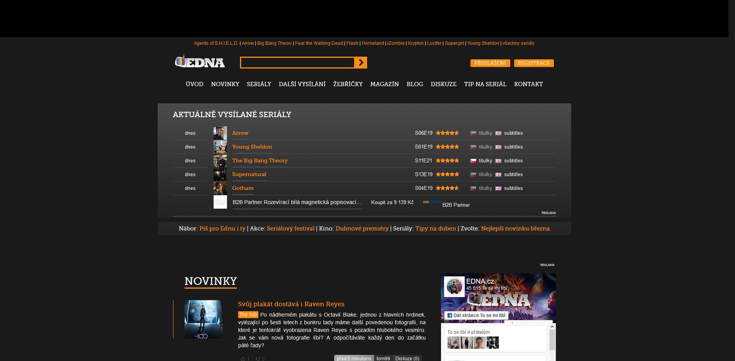Screen dimensions: 735x361
Task: Click the star rating for Arrow S06E19
Action: (x=447, y=133)
